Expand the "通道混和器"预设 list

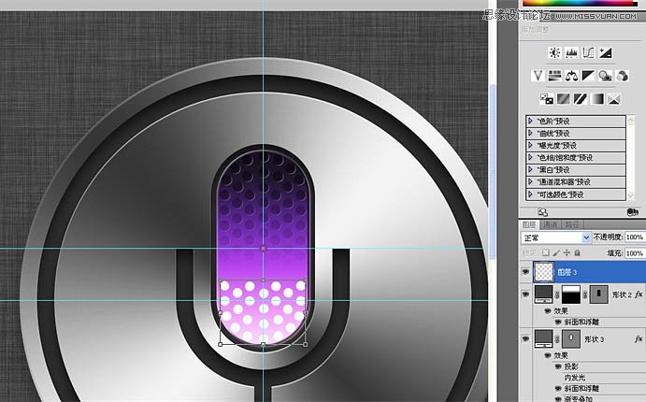530,181
